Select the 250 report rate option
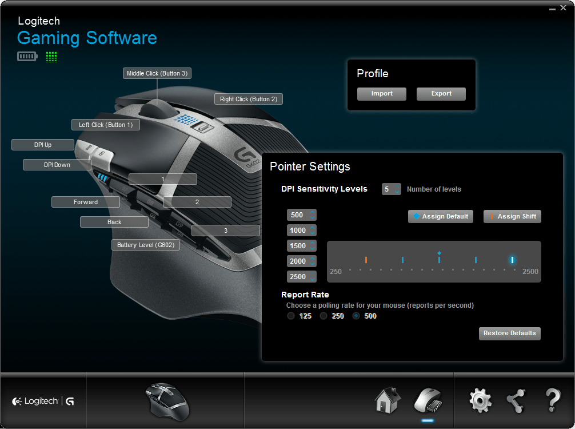575x429 pixels. point(324,316)
